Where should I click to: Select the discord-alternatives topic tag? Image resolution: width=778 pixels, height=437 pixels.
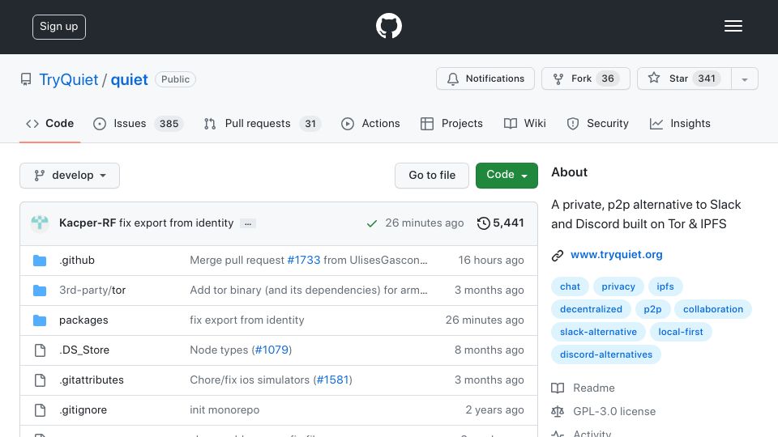[x=606, y=354]
